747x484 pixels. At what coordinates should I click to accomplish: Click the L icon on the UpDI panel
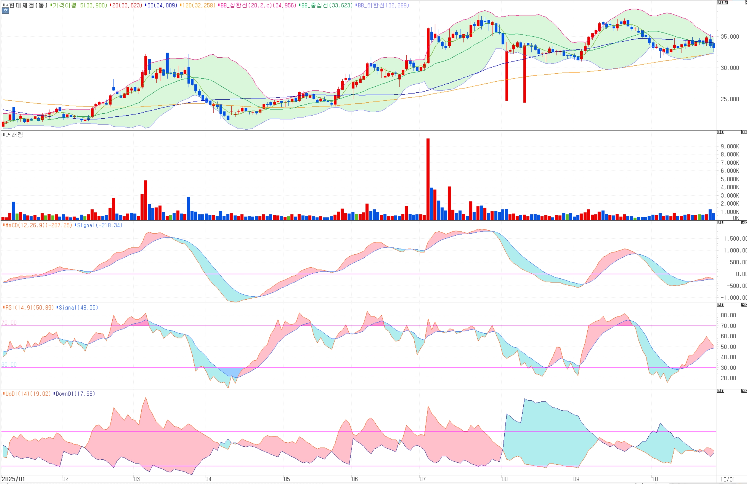click(x=719, y=391)
